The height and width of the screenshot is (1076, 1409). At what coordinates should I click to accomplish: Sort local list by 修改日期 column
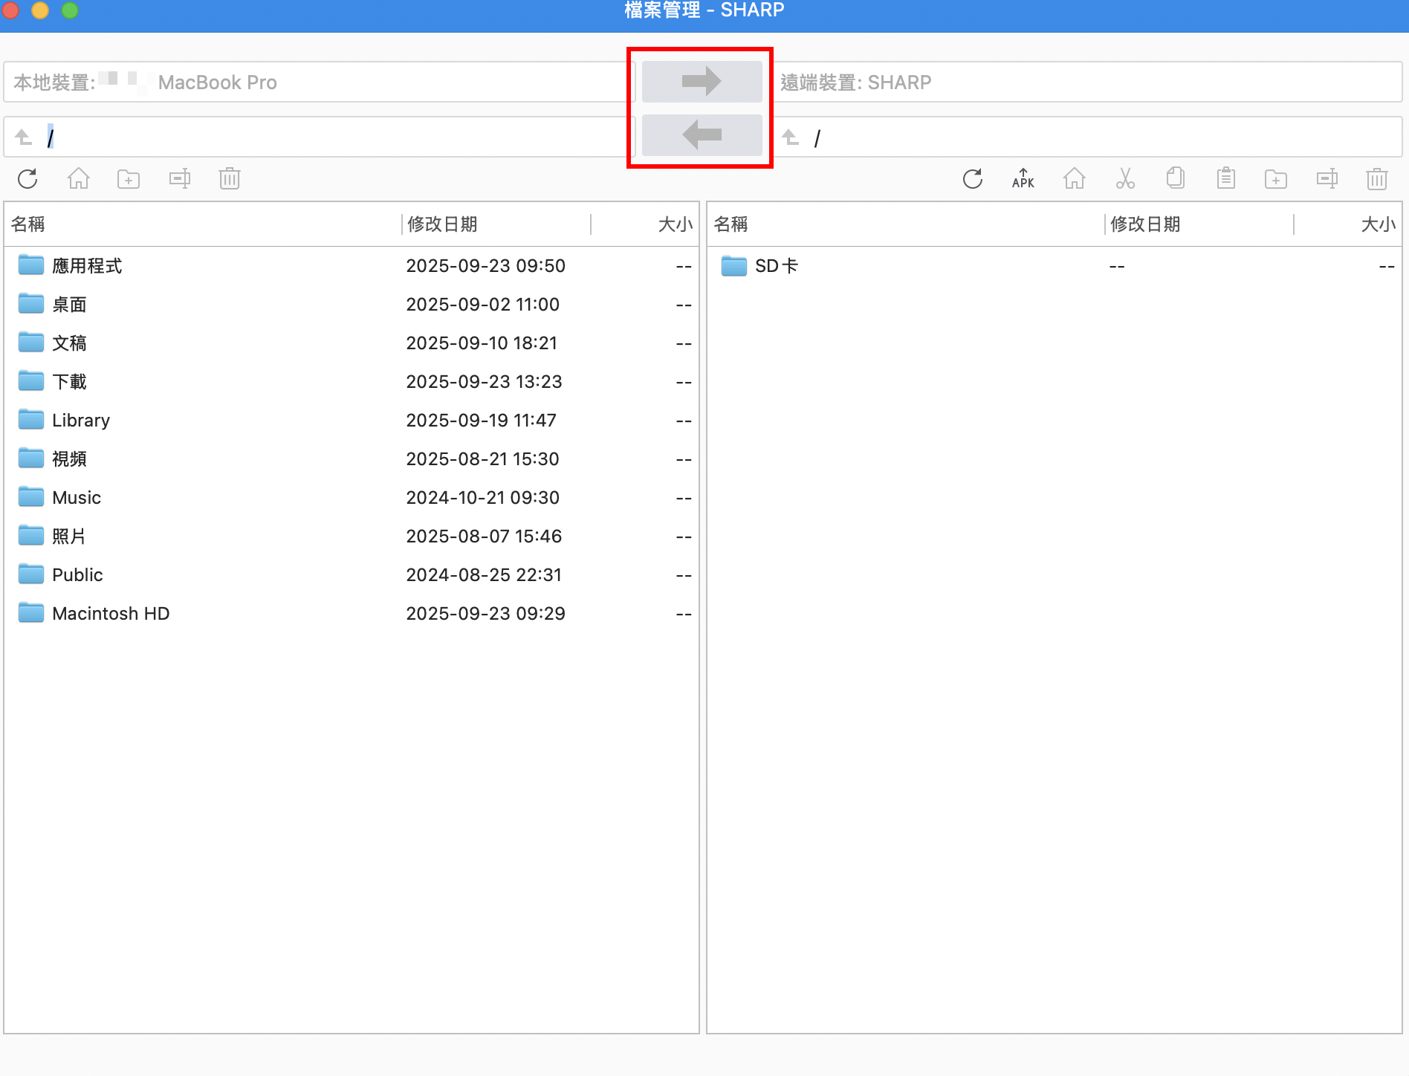pos(496,224)
